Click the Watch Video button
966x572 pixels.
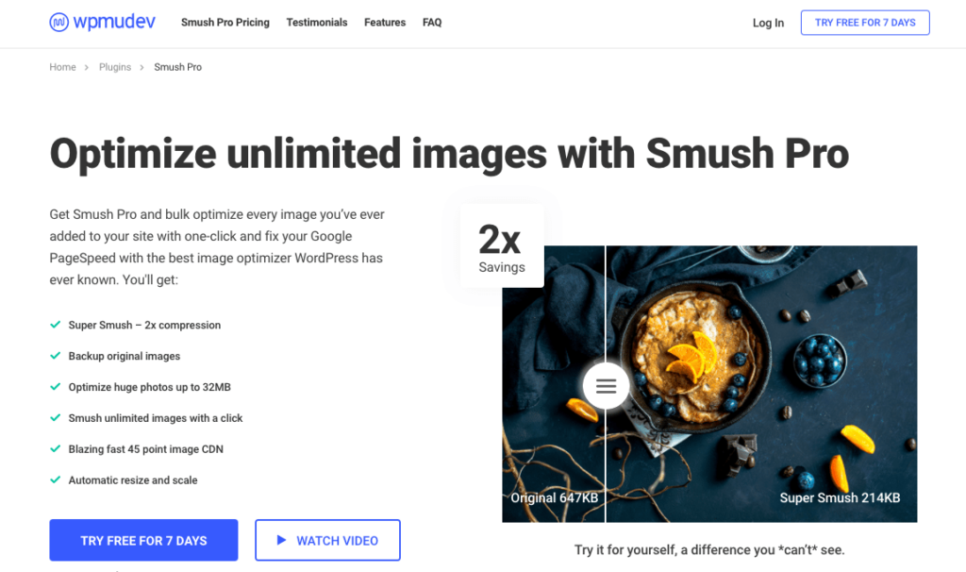pyautogui.click(x=327, y=540)
